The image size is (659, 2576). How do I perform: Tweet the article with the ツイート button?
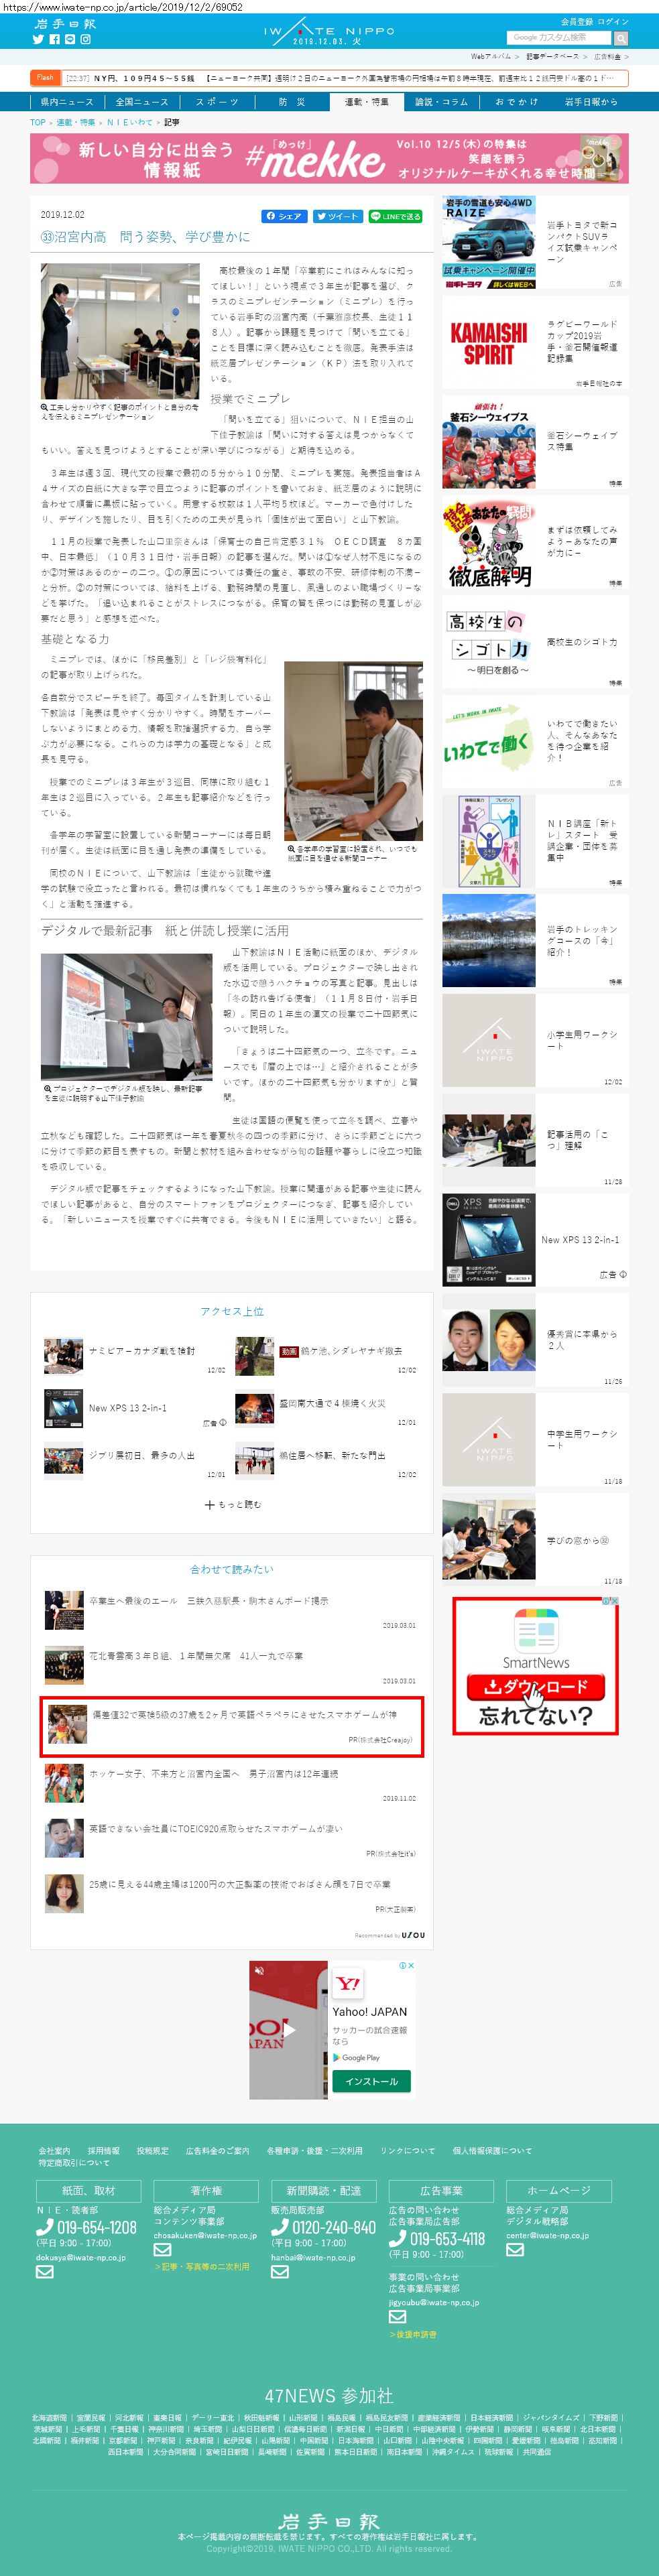pos(337,216)
